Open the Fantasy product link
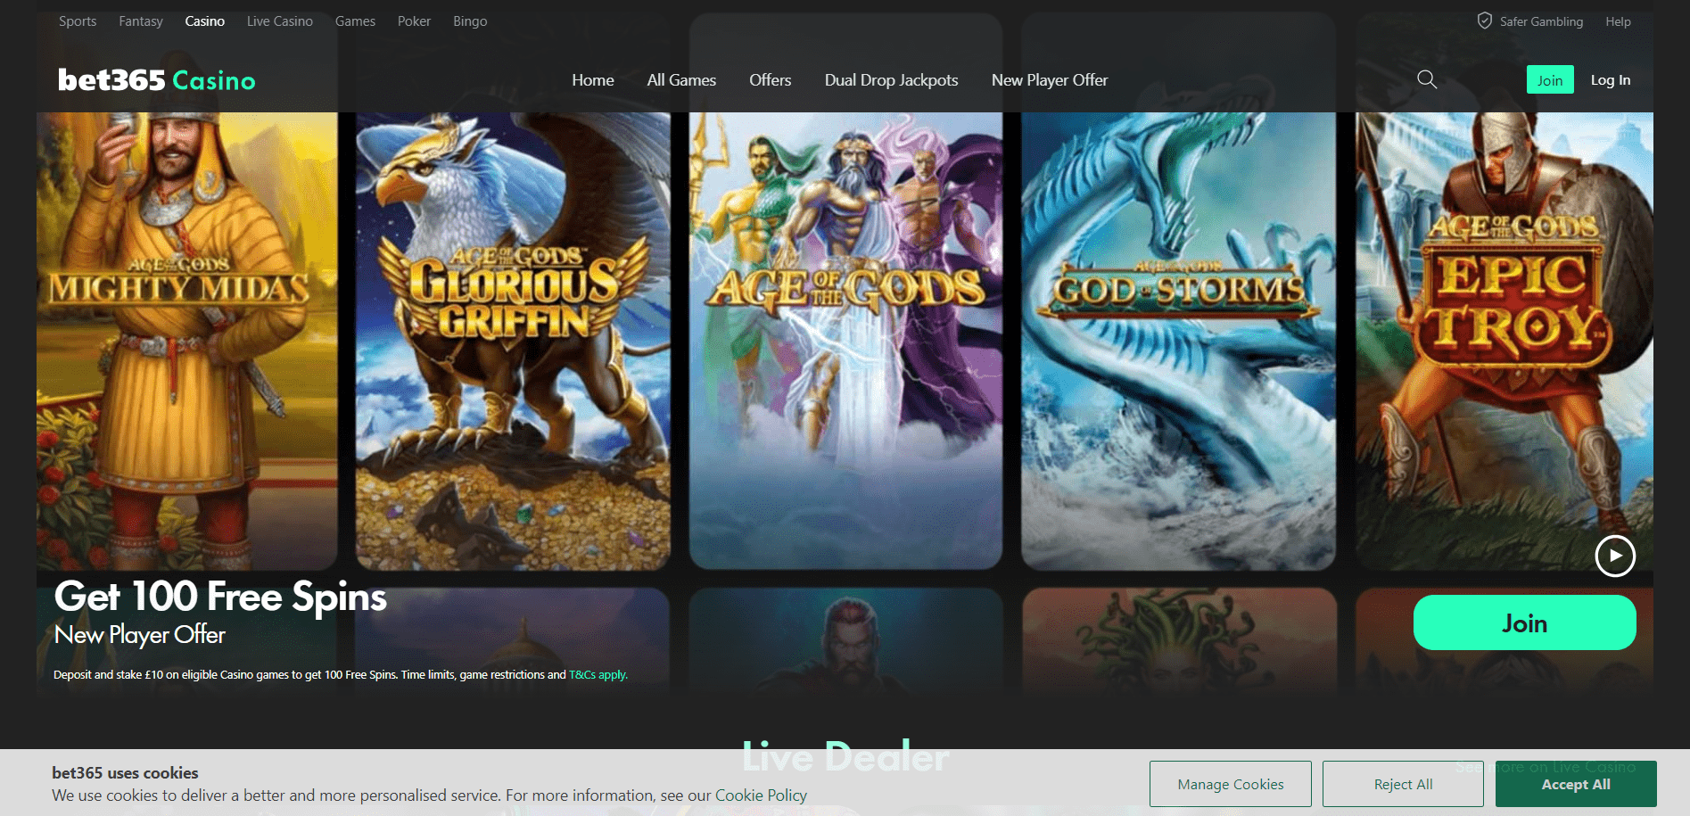This screenshot has width=1690, height=816. 141,21
